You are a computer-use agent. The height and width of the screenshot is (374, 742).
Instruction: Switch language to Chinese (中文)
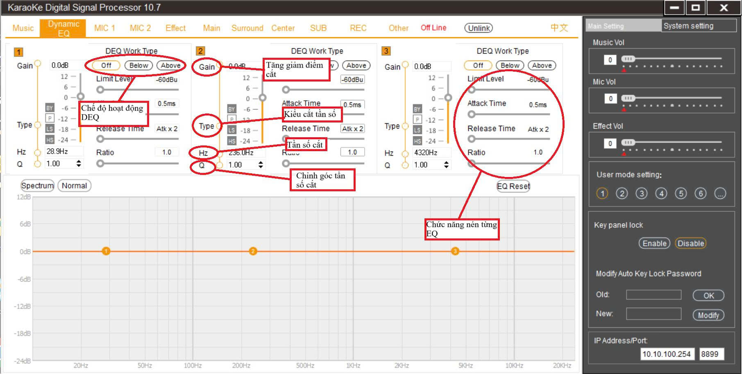(x=559, y=28)
